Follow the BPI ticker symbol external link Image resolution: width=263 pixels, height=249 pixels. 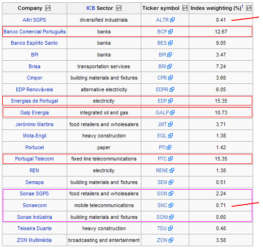165,55
